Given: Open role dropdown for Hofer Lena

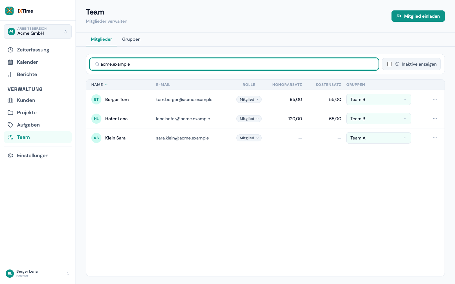Looking at the screenshot, I should tap(249, 119).
